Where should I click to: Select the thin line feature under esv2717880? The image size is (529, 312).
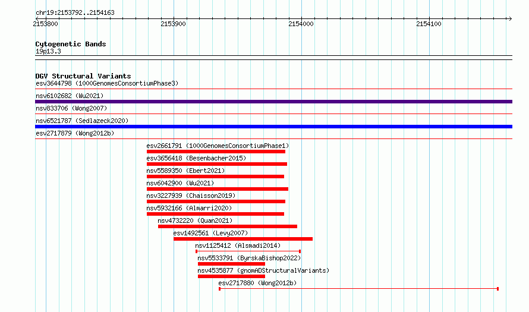click(358, 289)
